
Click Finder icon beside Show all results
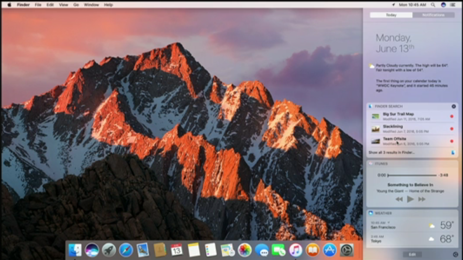453,152
